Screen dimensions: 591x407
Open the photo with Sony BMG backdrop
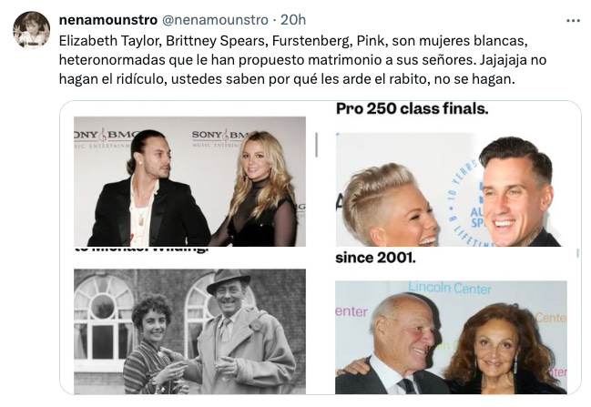pyautogui.click(x=189, y=181)
